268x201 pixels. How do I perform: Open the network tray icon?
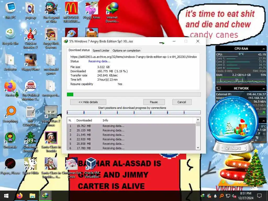tap(228, 196)
